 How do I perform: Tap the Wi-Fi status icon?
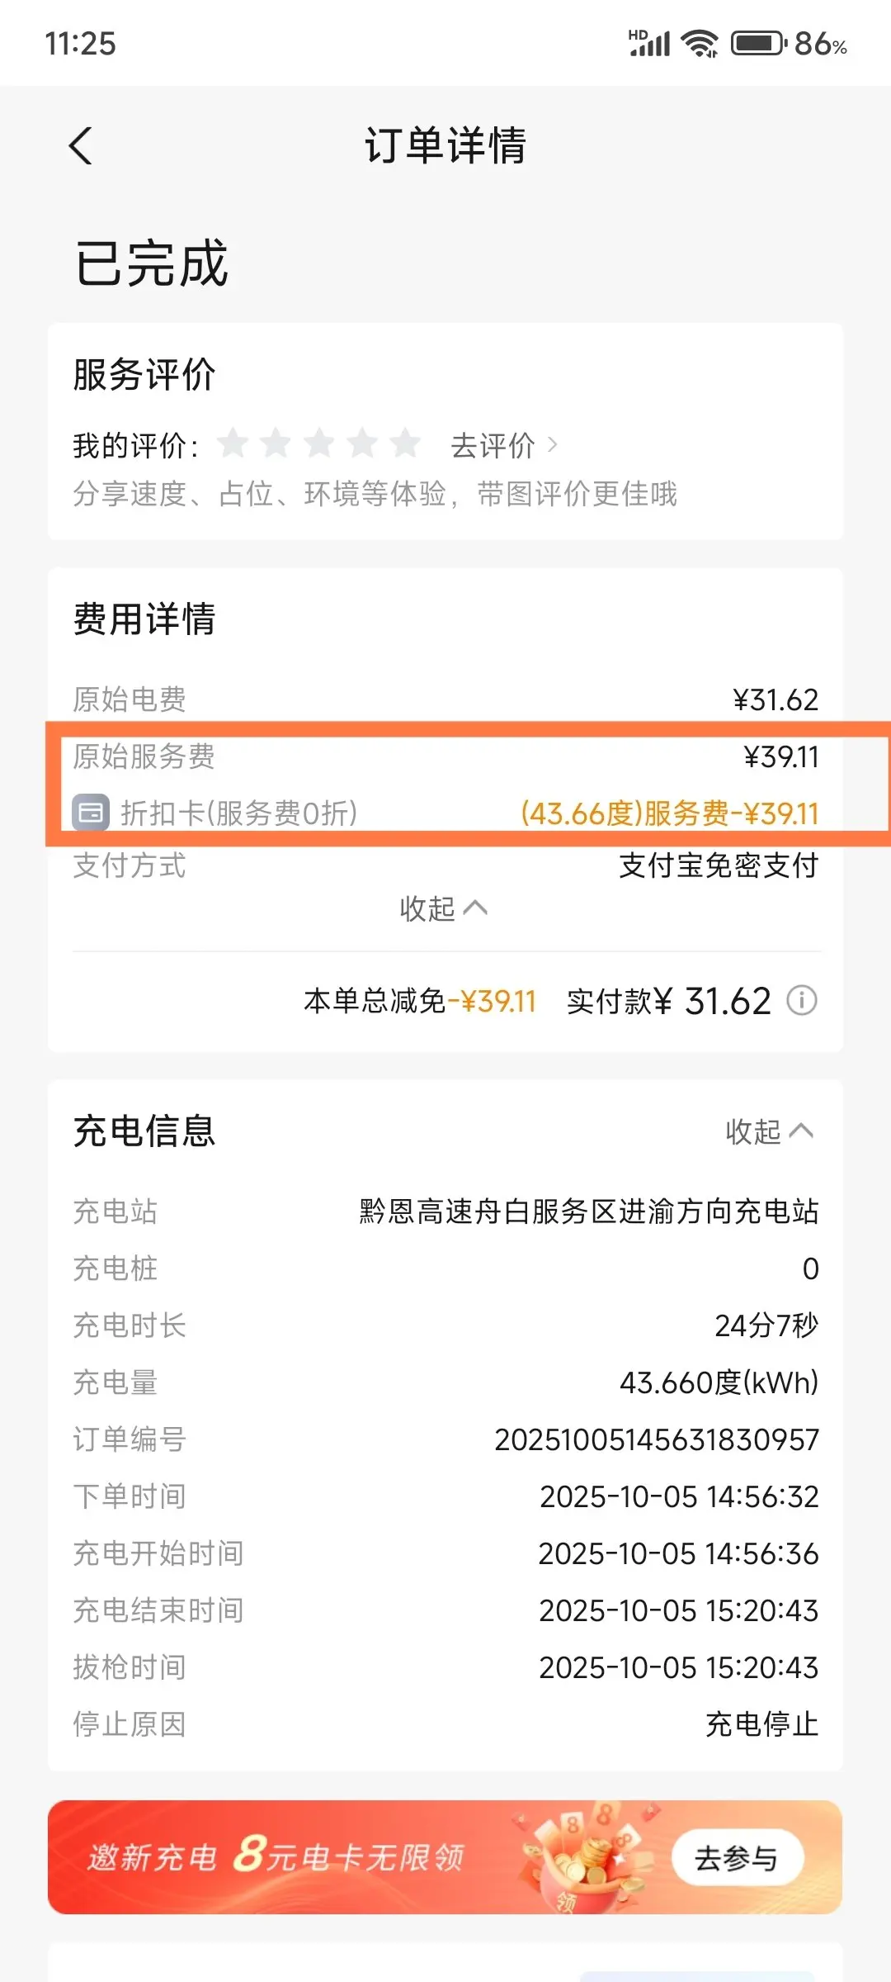click(x=700, y=43)
